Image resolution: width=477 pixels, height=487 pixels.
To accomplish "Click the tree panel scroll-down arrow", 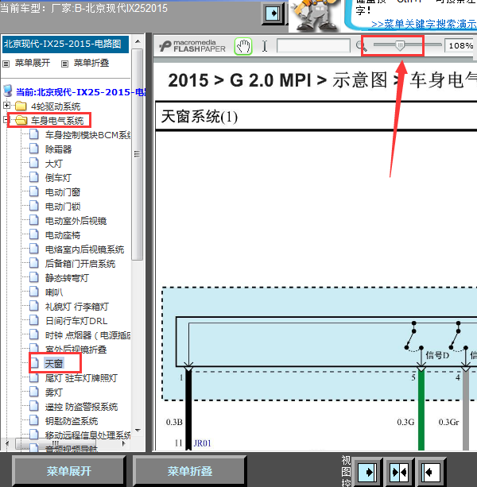I will [x=138, y=431].
